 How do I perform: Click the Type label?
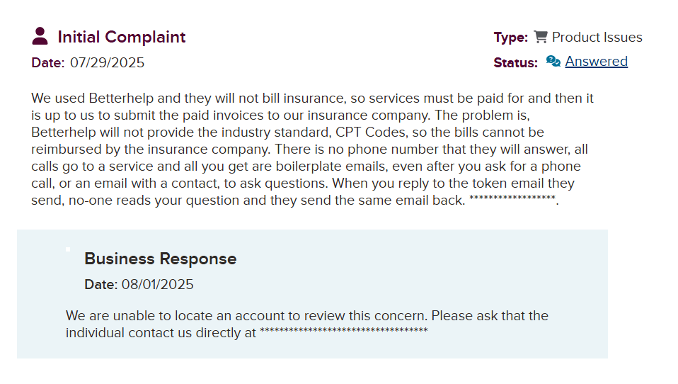510,38
